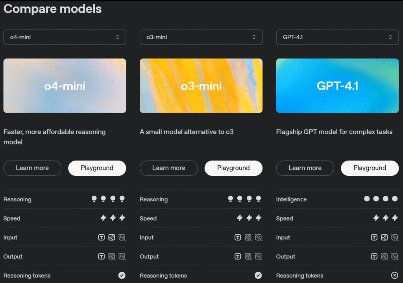Click GPT-4.1 disabled audio input icon

(x=395, y=237)
